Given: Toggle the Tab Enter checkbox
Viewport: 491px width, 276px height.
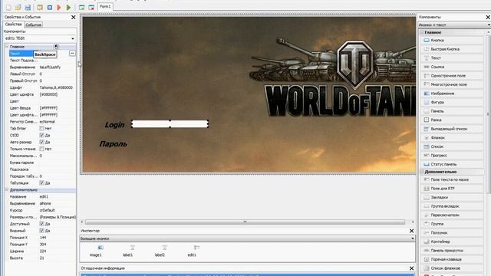Looking at the screenshot, I should click(x=41, y=129).
